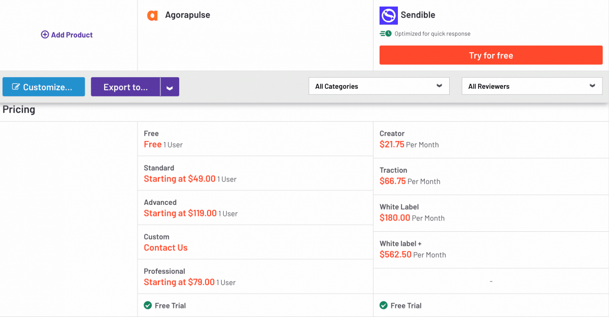Click the Sendible logo icon
The height and width of the screenshot is (317, 609).
[x=388, y=15]
